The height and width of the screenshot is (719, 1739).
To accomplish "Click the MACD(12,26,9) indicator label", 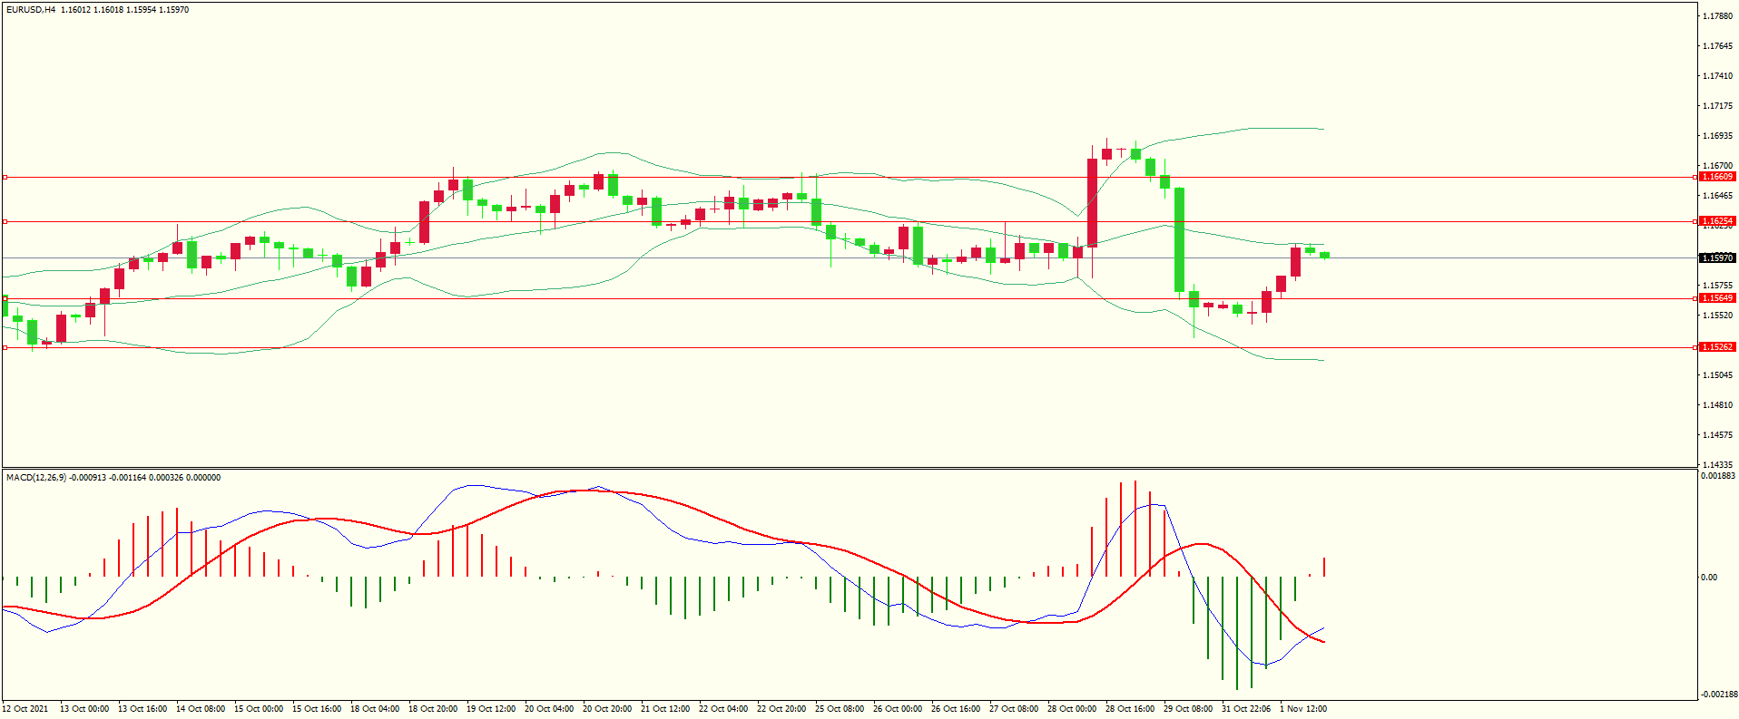I will point(35,478).
